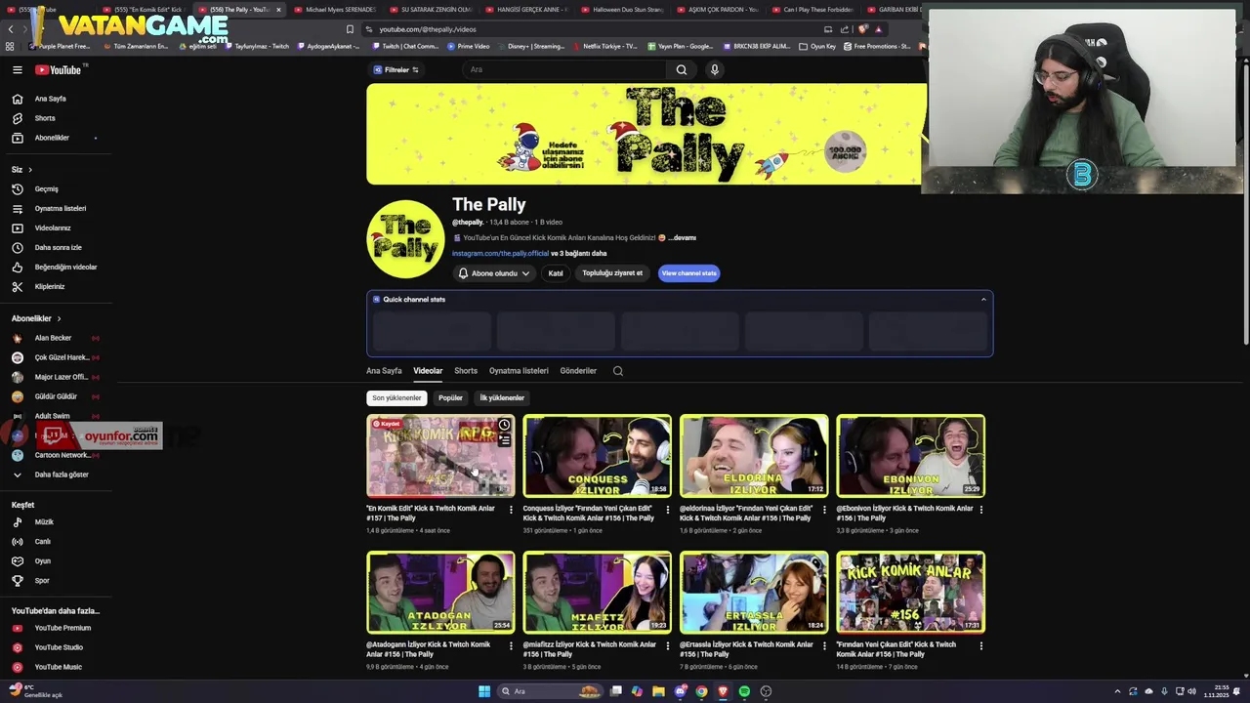Open Oyun in Keşfet section
This screenshot has height=703, width=1250.
pos(43,561)
